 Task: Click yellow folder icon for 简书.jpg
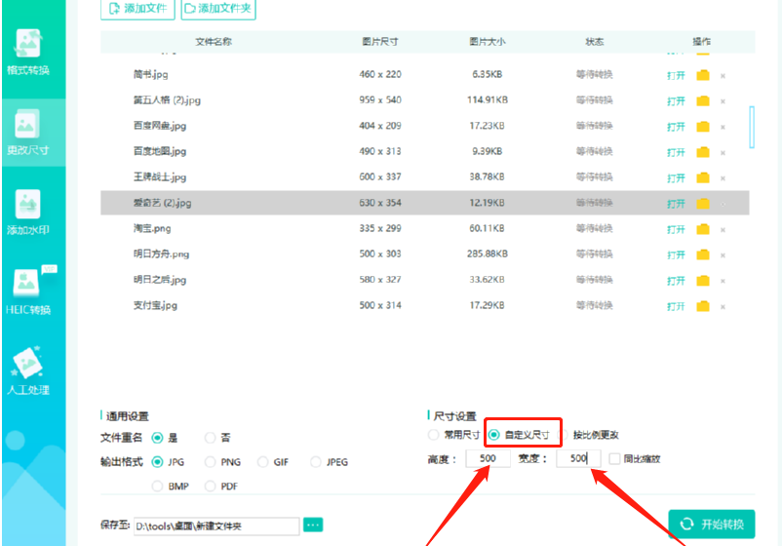pyautogui.click(x=703, y=75)
